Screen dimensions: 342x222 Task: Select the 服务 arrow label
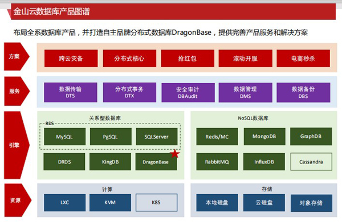click(x=17, y=91)
